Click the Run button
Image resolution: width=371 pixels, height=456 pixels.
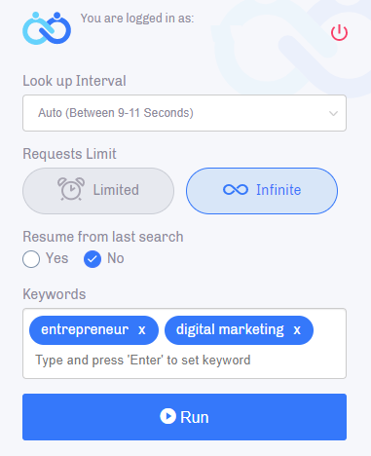184,417
